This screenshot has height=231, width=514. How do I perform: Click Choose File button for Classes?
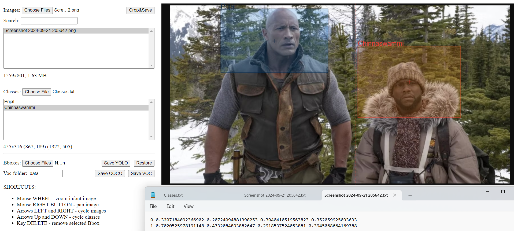(37, 92)
